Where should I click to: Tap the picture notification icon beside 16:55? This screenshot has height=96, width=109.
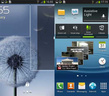(3, 2)
